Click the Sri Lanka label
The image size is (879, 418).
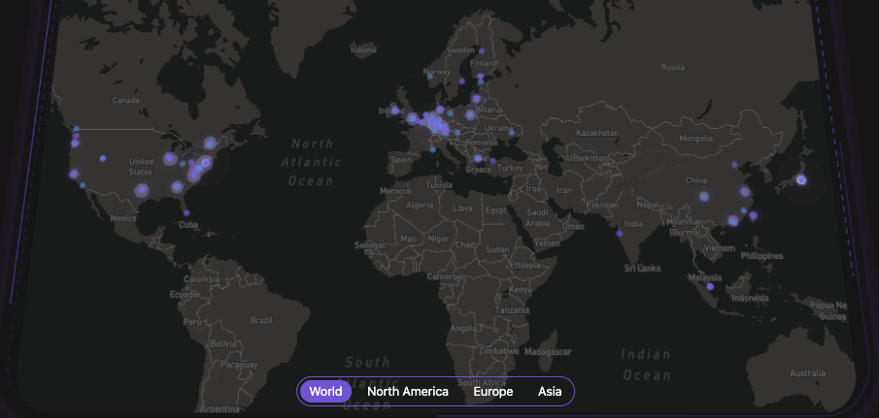point(642,268)
